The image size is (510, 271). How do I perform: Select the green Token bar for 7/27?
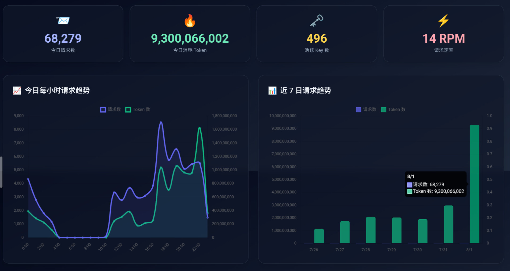345,232
